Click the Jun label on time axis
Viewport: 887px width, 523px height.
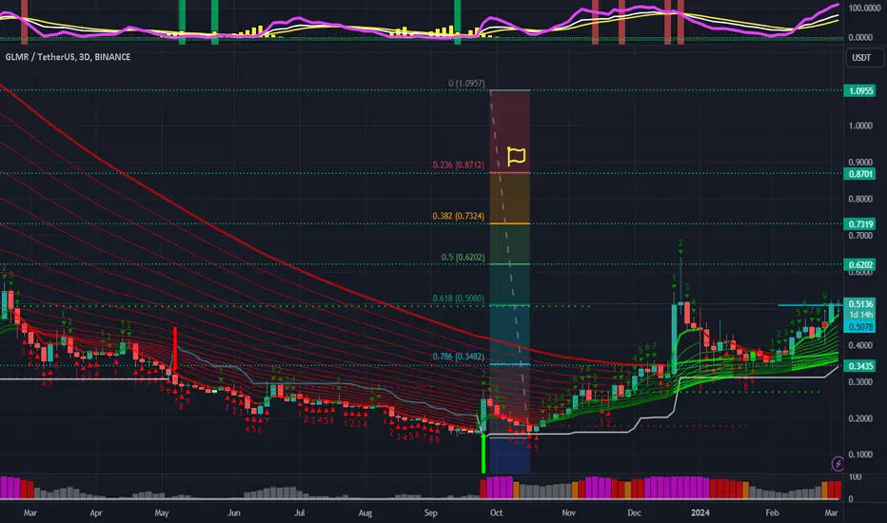[233, 513]
